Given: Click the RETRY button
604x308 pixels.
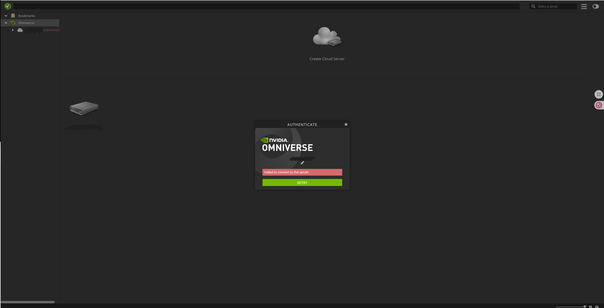Looking at the screenshot, I should [302, 183].
